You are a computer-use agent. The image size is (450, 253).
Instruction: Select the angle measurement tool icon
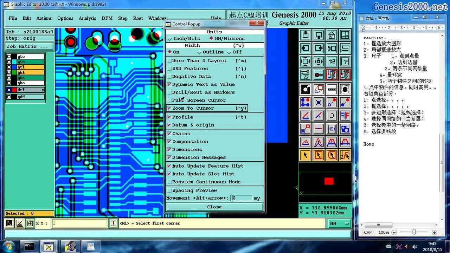click(304, 116)
